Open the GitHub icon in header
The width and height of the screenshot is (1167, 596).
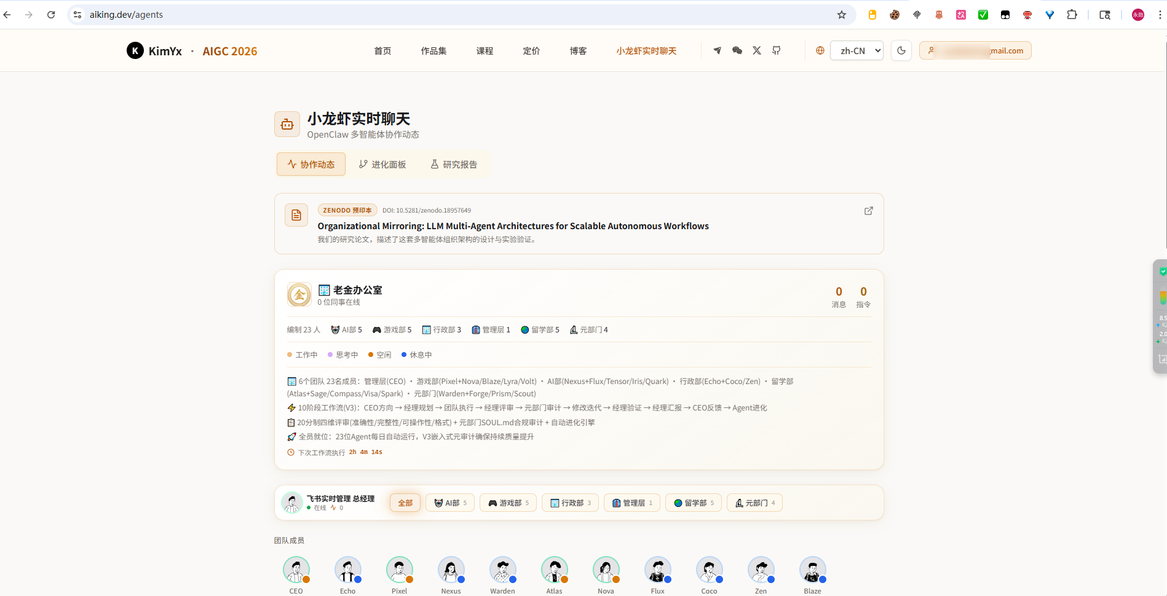(x=777, y=50)
